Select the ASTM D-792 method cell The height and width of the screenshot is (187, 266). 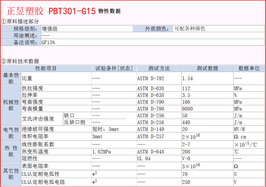click(x=151, y=79)
